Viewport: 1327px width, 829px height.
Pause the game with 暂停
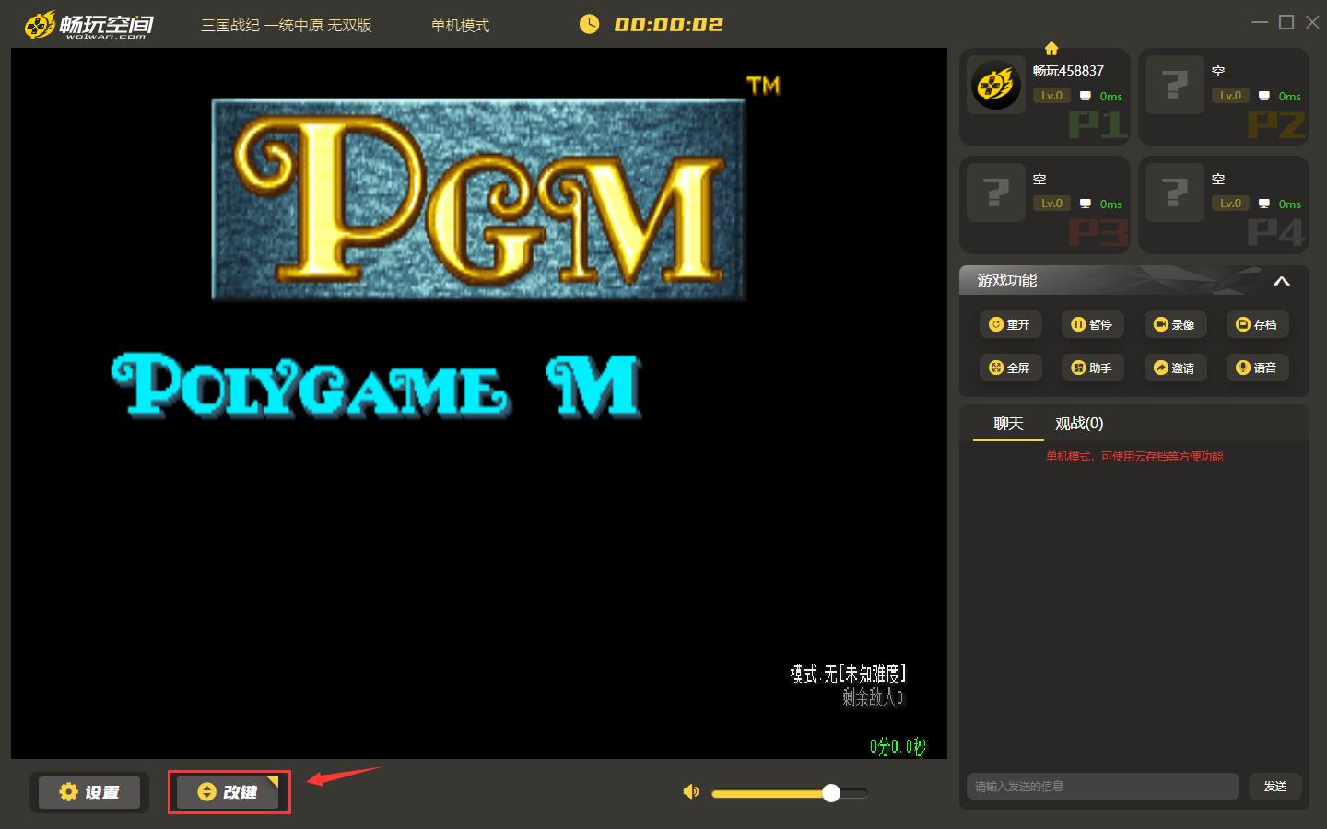1092,324
